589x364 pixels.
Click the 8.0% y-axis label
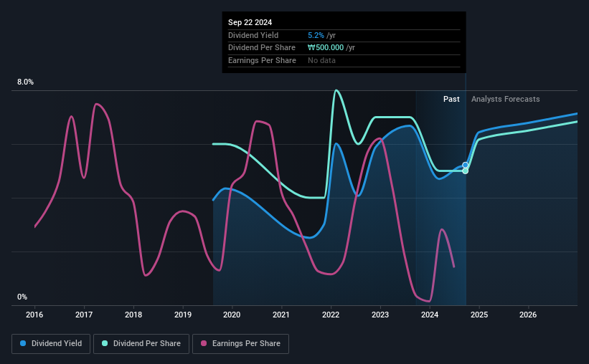(x=26, y=82)
